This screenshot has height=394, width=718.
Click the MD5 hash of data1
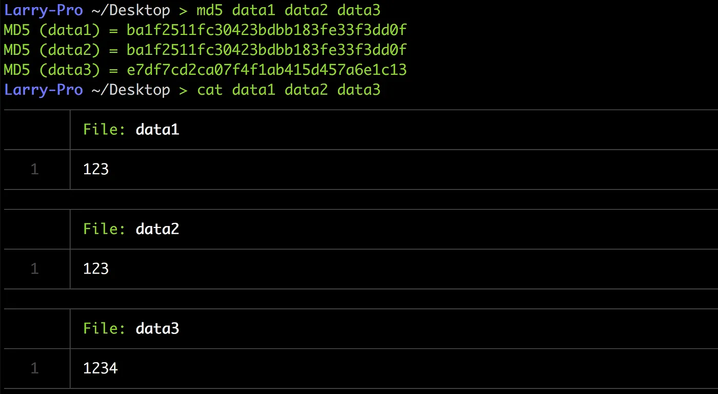point(267,30)
